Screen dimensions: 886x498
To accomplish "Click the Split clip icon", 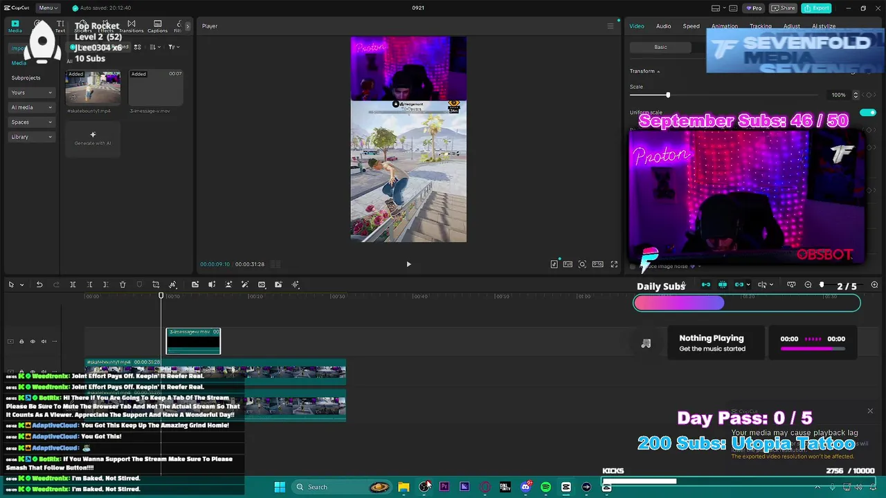I will tap(73, 285).
